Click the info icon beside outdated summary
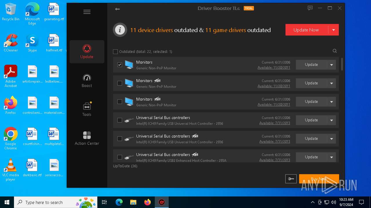The height and width of the screenshot is (208, 371). (x=120, y=30)
